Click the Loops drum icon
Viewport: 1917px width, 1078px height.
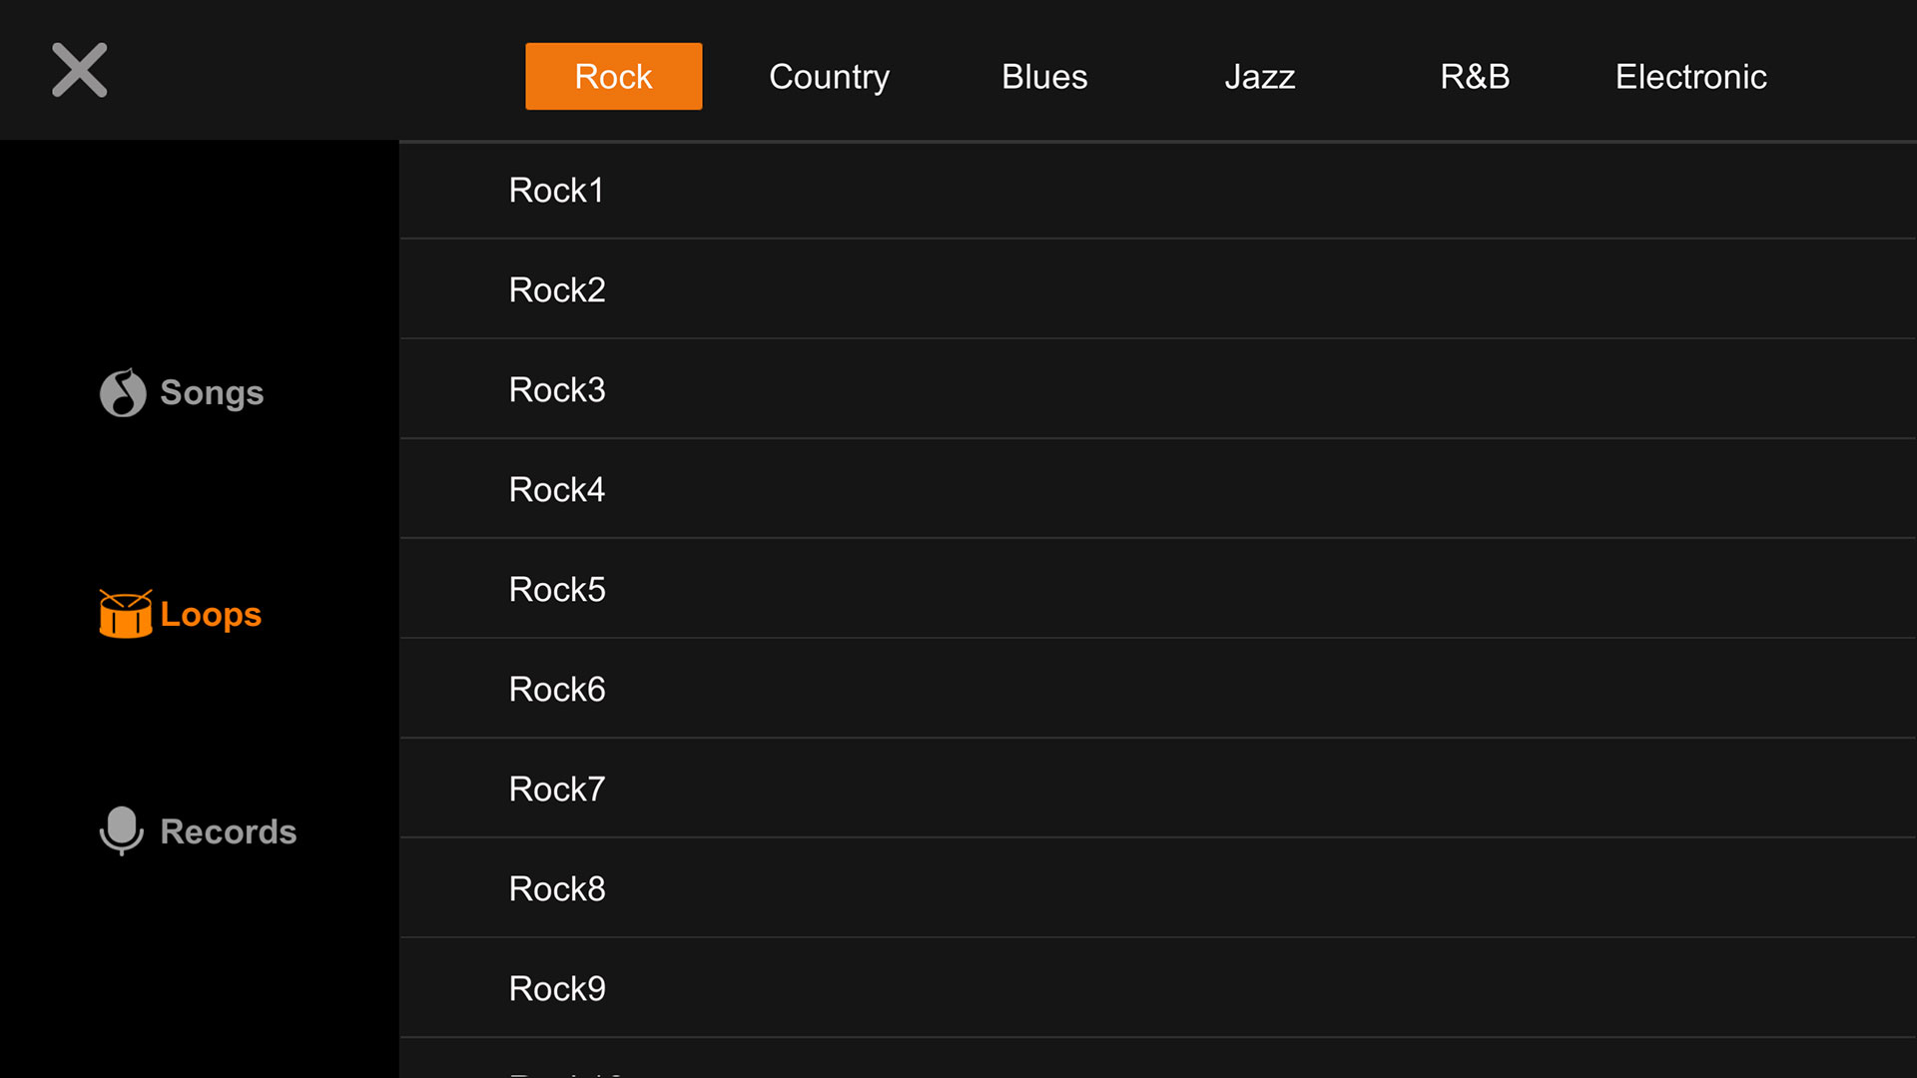point(126,614)
